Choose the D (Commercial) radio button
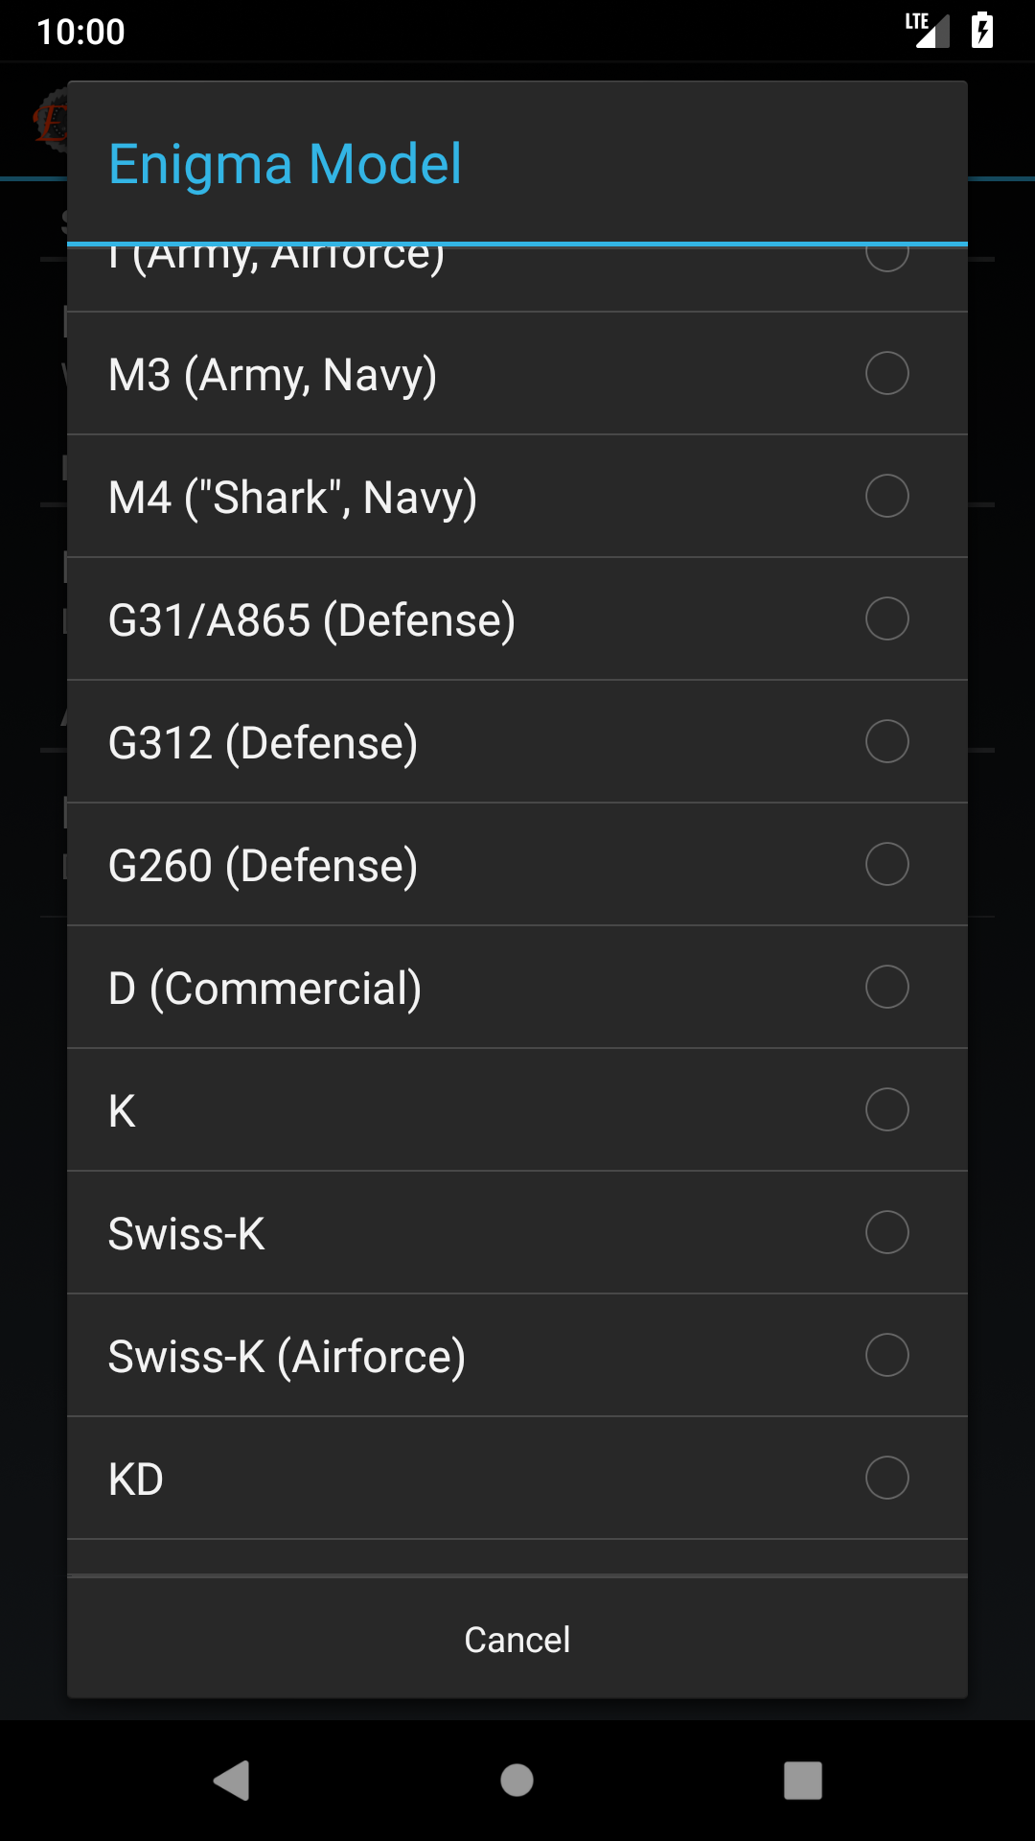Image resolution: width=1035 pixels, height=1841 pixels. (x=886, y=987)
